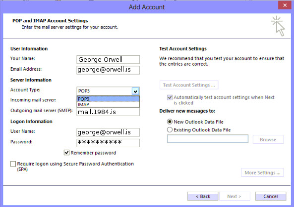Cancel the account setup
The image size is (294, 207).
coord(271,196)
